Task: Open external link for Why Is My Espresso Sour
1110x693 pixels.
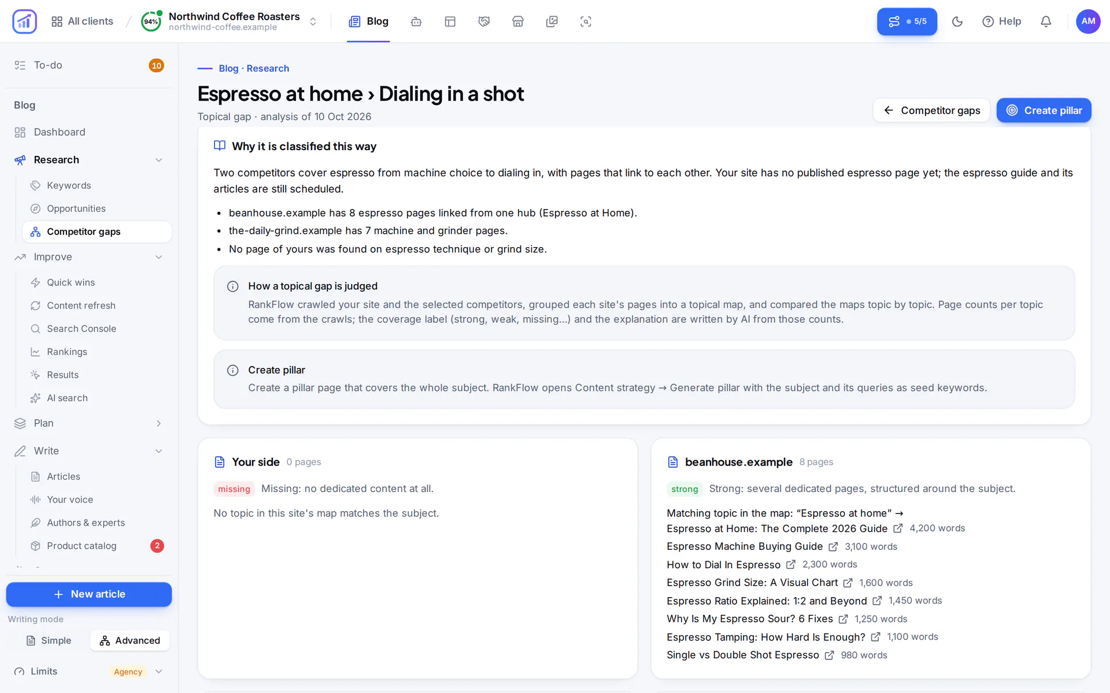Action: click(843, 619)
